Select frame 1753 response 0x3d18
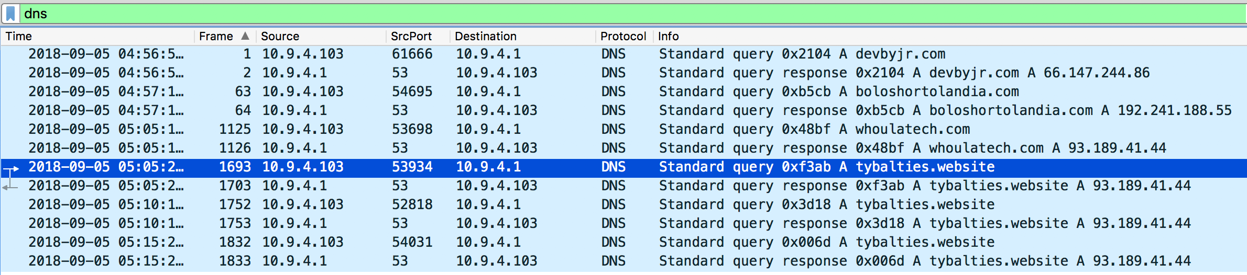Image resolution: width=1247 pixels, height=275 pixels. [x=623, y=223]
